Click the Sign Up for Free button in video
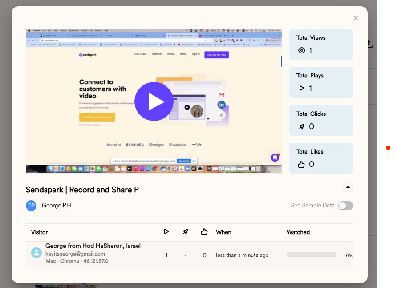 tap(216, 55)
